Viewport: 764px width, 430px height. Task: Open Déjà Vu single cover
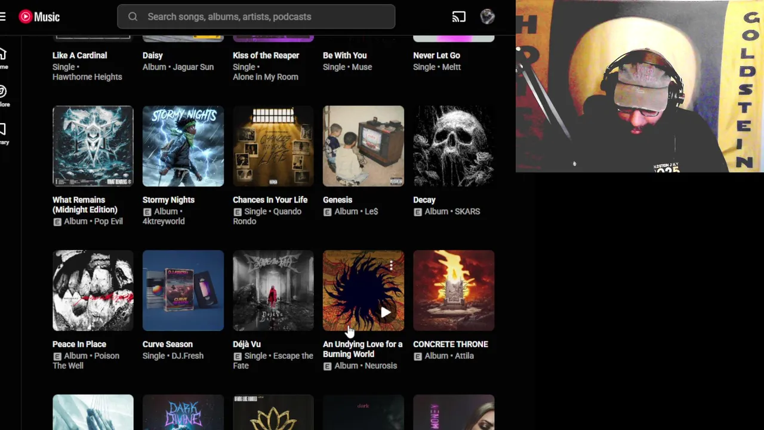pyautogui.click(x=273, y=290)
